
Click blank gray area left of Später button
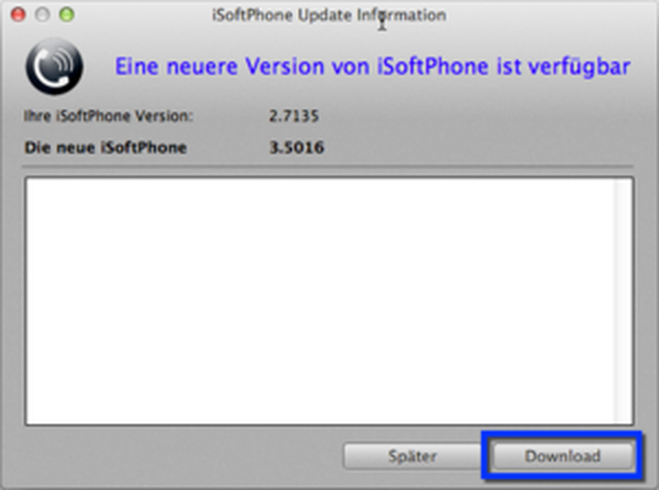[x=181, y=456]
